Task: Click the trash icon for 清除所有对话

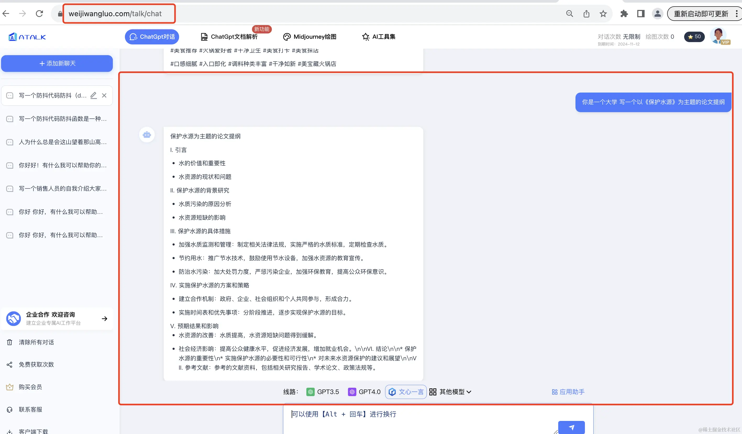Action: [9, 342]
